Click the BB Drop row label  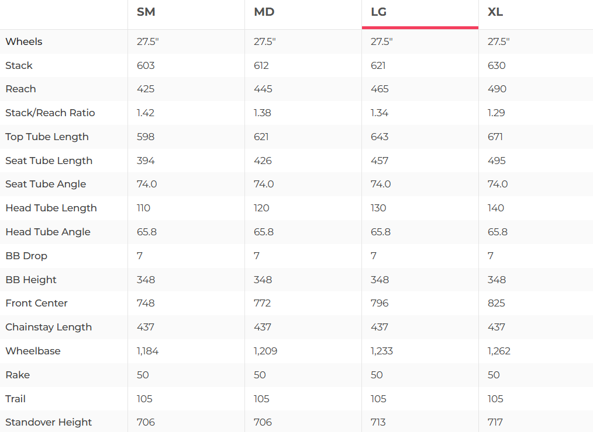[26, 256]
